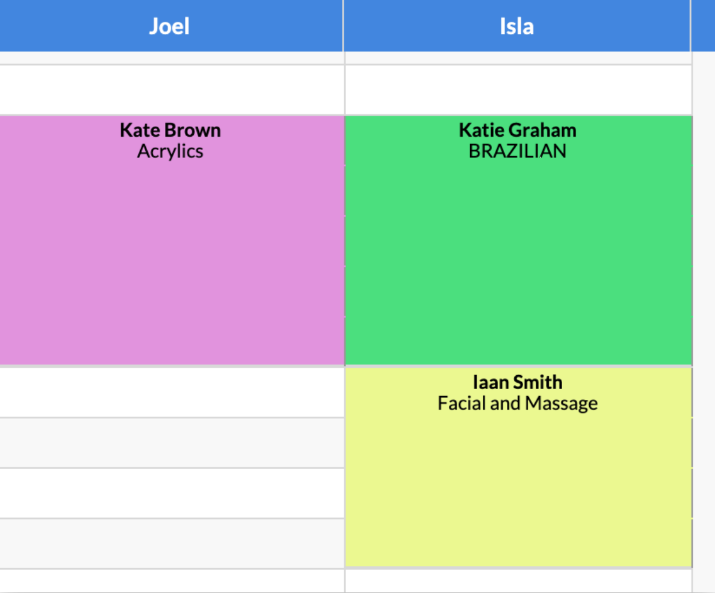The image size is (715, 593).
Task: Select the empty slot above Kate Brown's appointment
Action: tap(169, 86)
